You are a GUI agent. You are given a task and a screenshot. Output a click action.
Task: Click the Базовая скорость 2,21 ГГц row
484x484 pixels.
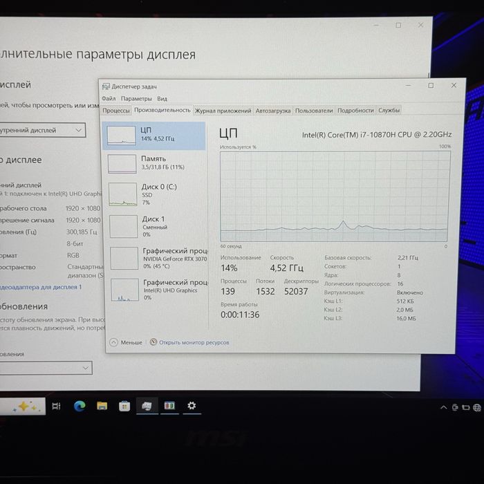[371, 257]
